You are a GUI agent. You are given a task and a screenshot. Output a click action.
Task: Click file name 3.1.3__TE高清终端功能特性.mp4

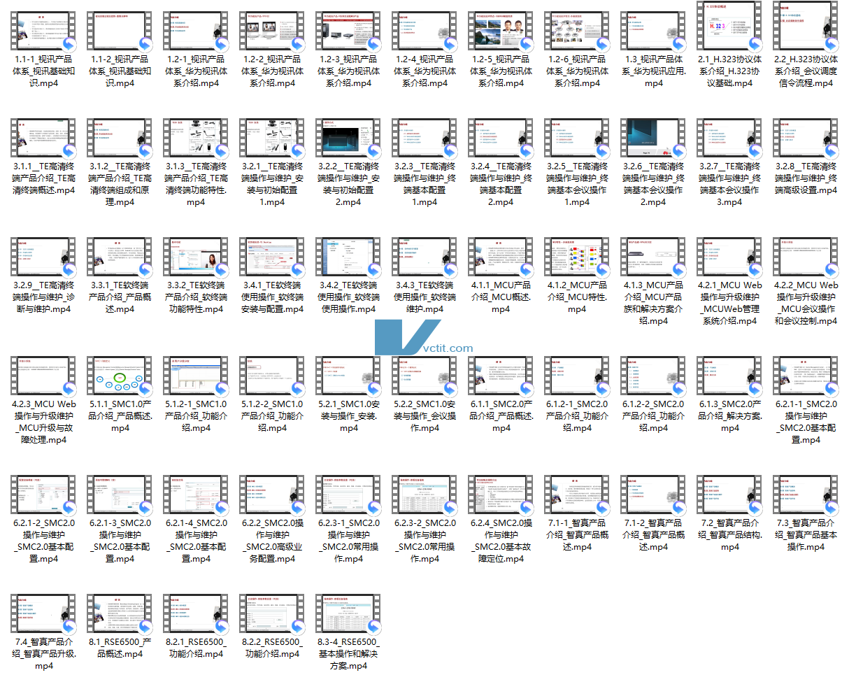pos(196,185)
